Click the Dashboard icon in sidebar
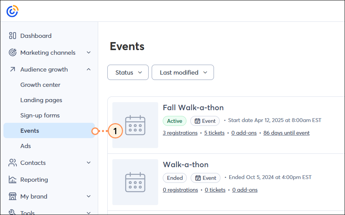Screen dimensions: 345x215 pyautogui.click(x=13, y=36)
